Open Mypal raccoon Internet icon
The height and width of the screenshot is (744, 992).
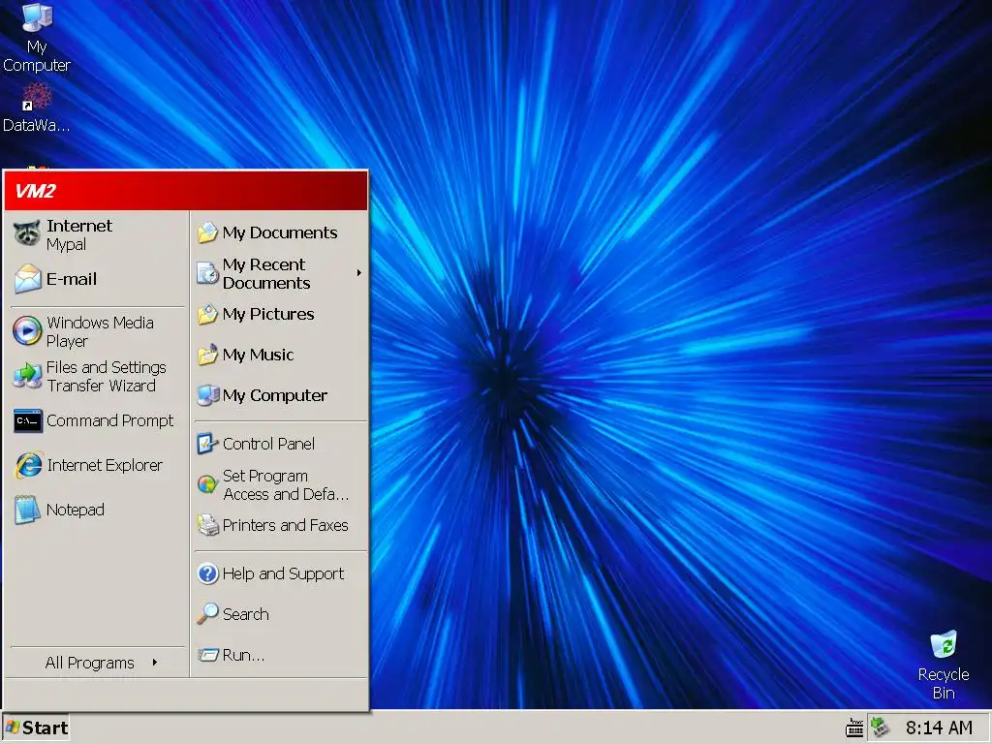[x=27, y=234]
